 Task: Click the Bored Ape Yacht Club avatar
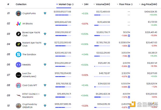click(18, 34)
